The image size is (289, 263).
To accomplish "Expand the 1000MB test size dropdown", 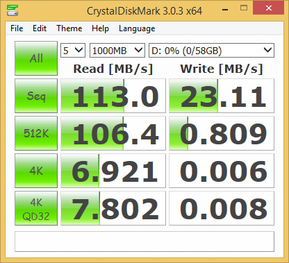I will 117,50.
